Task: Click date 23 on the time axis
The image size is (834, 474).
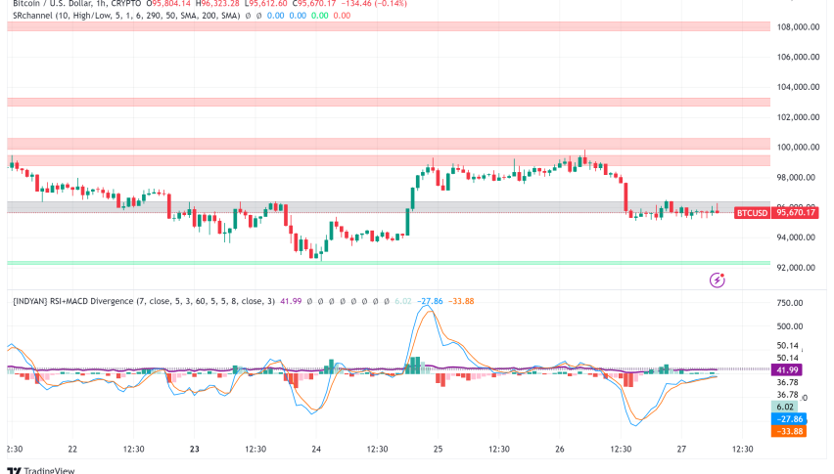Action: [x=195, y=449]
